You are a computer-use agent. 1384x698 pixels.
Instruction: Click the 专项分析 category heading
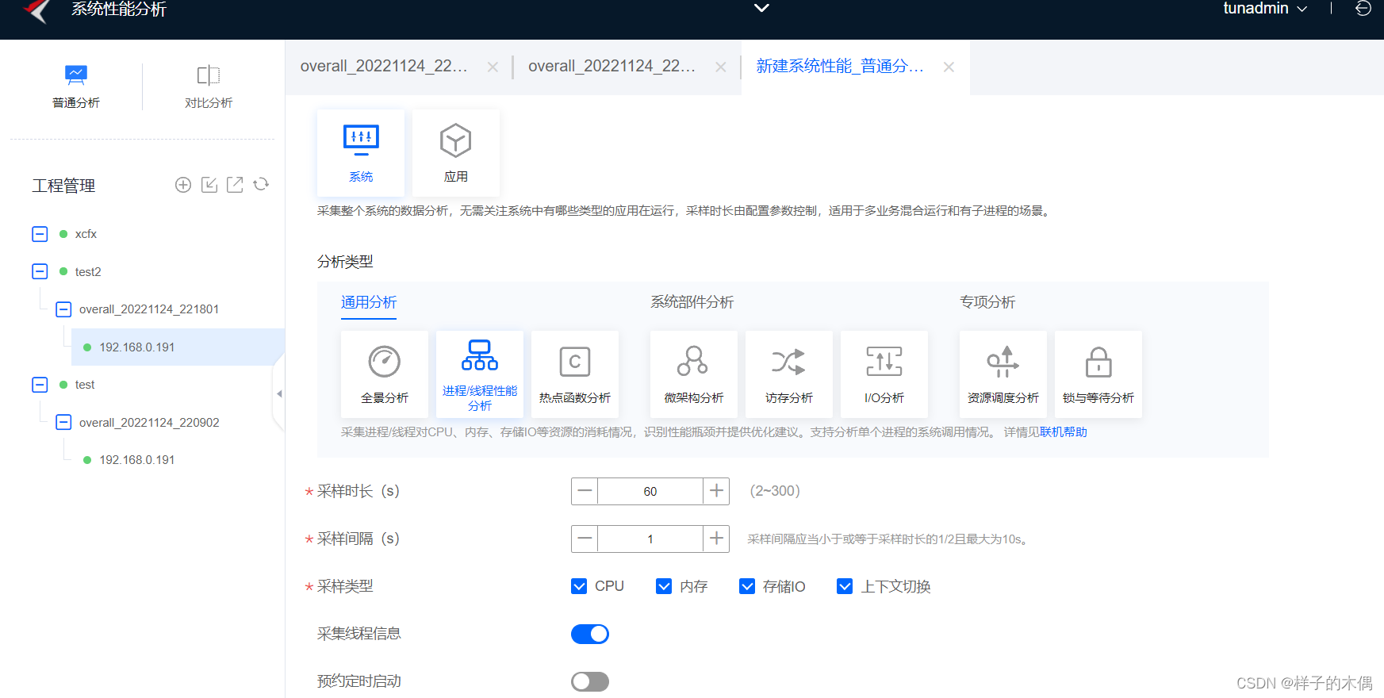(x=987, y=302)
